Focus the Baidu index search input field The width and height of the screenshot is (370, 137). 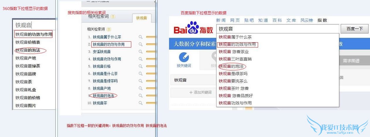pyautogui.click(x=277, y=29)
